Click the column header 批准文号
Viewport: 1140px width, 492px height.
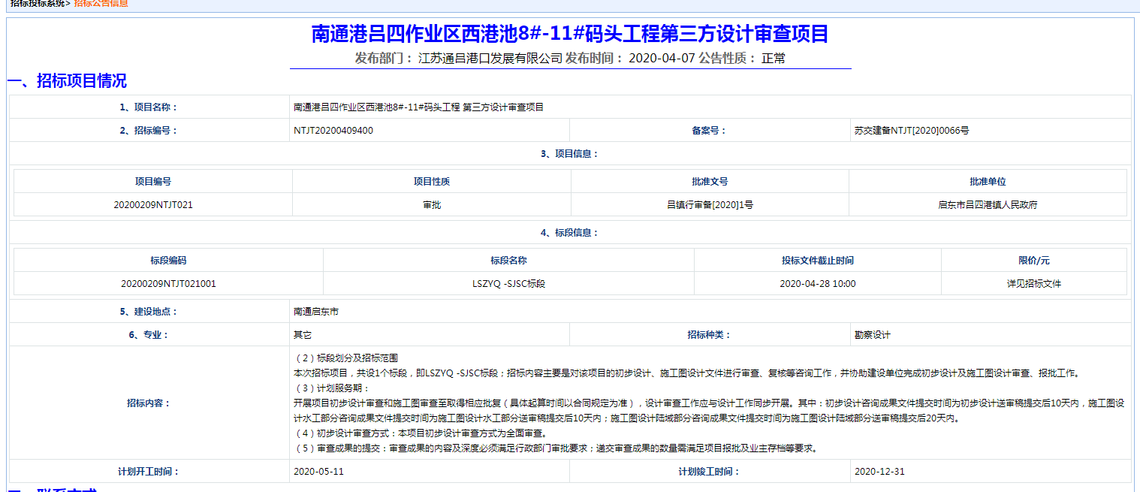[710, 182]
